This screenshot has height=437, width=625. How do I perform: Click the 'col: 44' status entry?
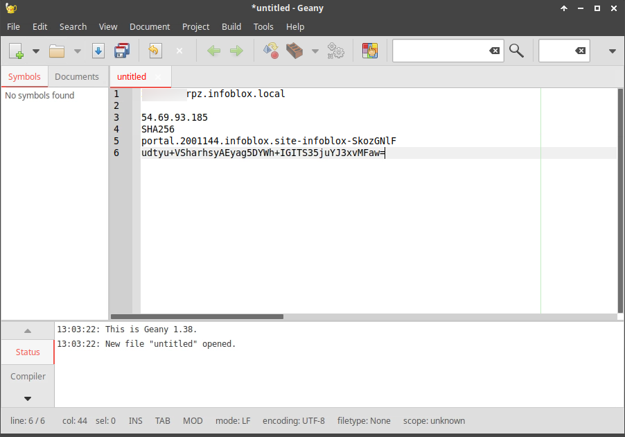[x=75, y=420]
